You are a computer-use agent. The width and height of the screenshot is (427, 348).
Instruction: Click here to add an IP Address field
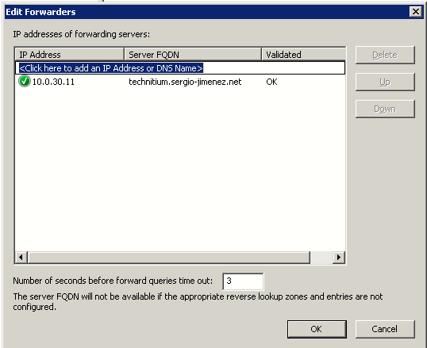tap(180, 68)
